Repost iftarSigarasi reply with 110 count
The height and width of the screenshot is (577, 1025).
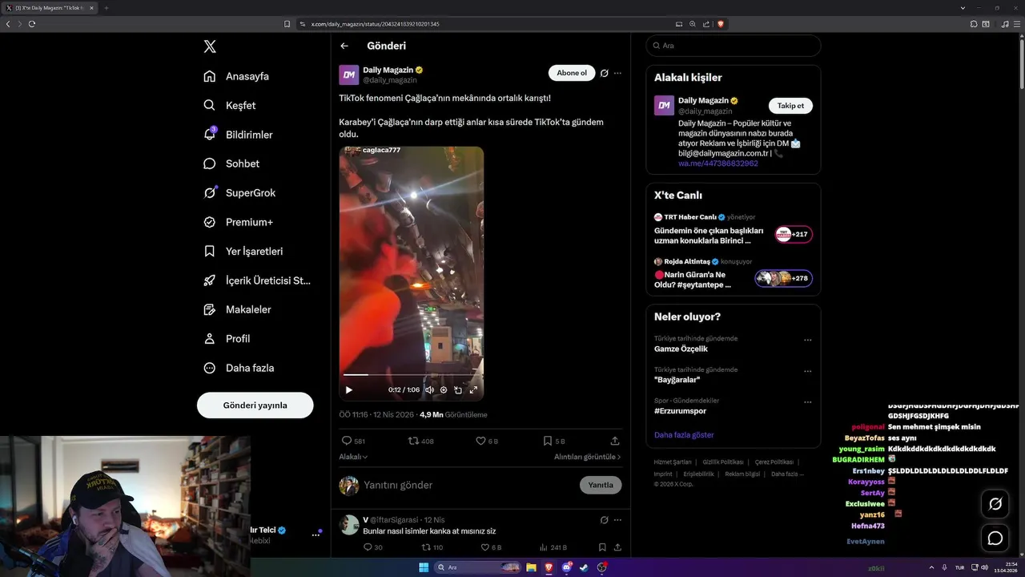click(432, 547)
